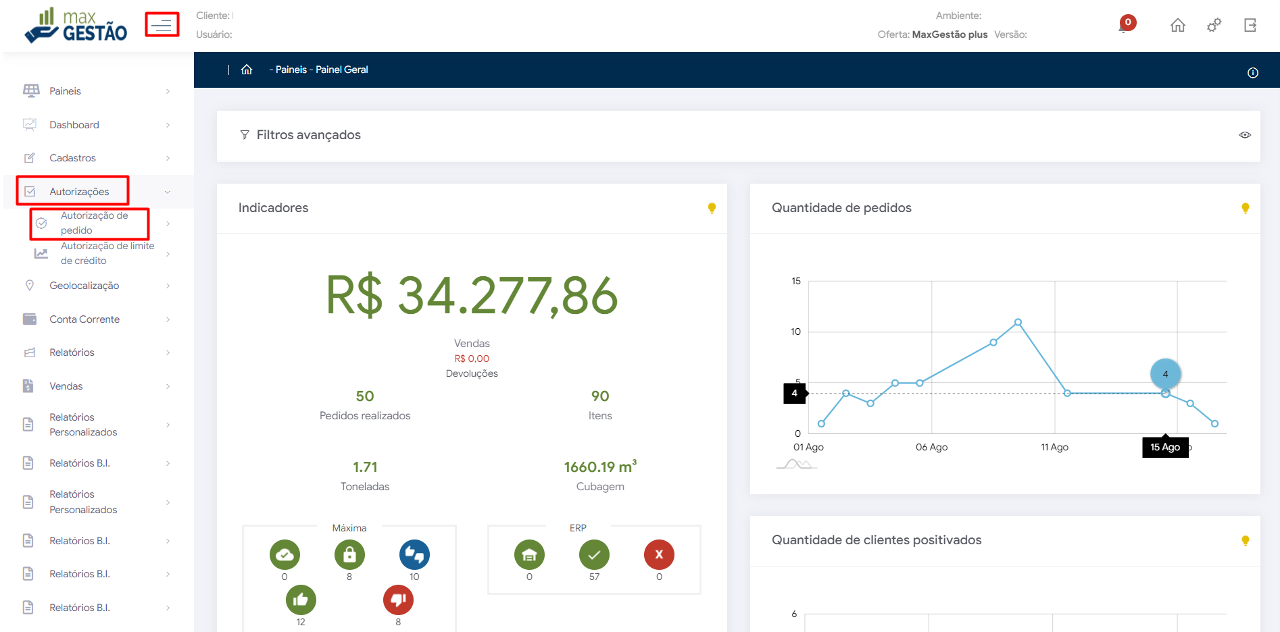Click the home icon in top header
This screenshot has height=632, width=1280.
1177,26
